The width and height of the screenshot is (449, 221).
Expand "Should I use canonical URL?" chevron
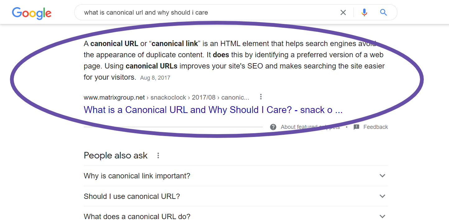[x=382, y=196]
